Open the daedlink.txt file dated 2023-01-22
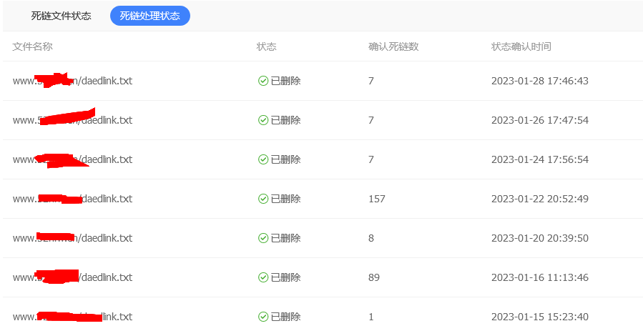 coord(72,199)
